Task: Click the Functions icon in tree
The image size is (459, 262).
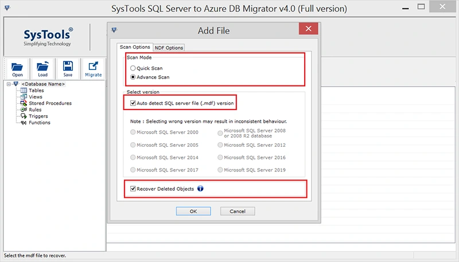Action: click(24, 123)
